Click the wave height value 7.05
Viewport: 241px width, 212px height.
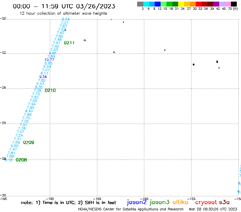(25, 121)
